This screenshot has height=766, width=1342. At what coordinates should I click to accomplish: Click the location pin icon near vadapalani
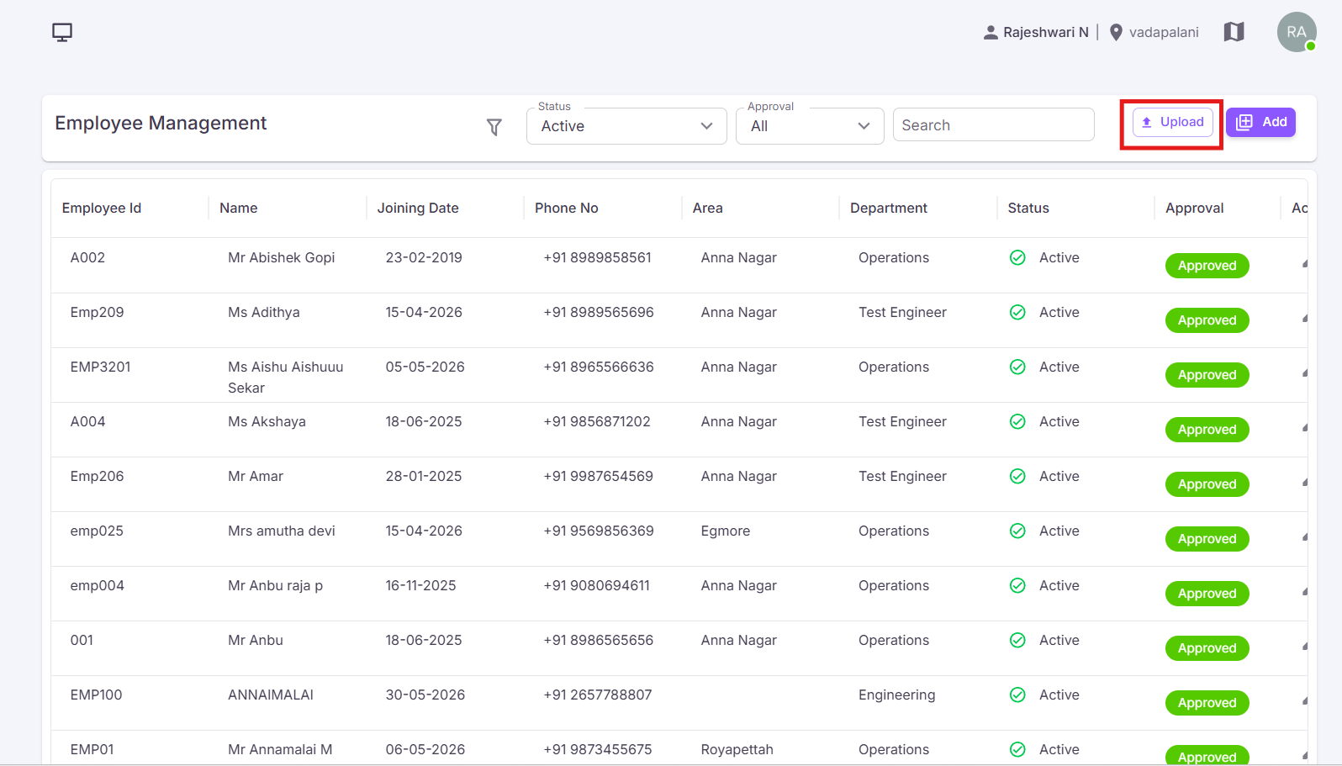tap(1116, 33)
